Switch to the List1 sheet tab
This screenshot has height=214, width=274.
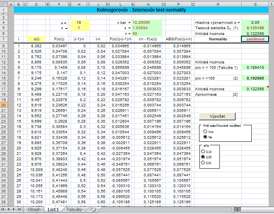coord(53,209)
